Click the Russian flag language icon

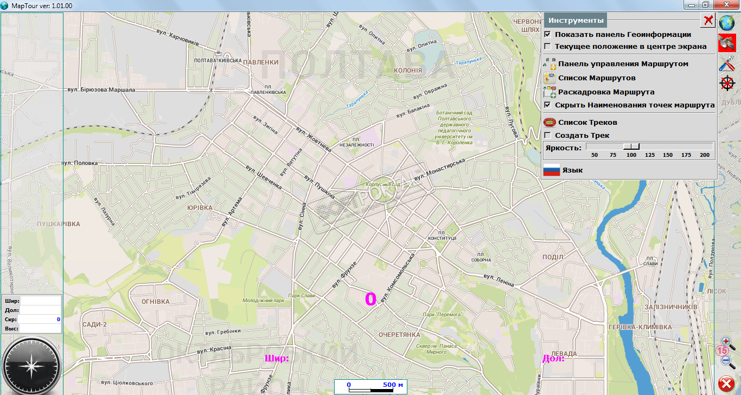click(x=552, y=170)
